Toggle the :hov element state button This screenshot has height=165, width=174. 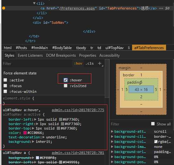pyautogui.click(x=78, y=64)
